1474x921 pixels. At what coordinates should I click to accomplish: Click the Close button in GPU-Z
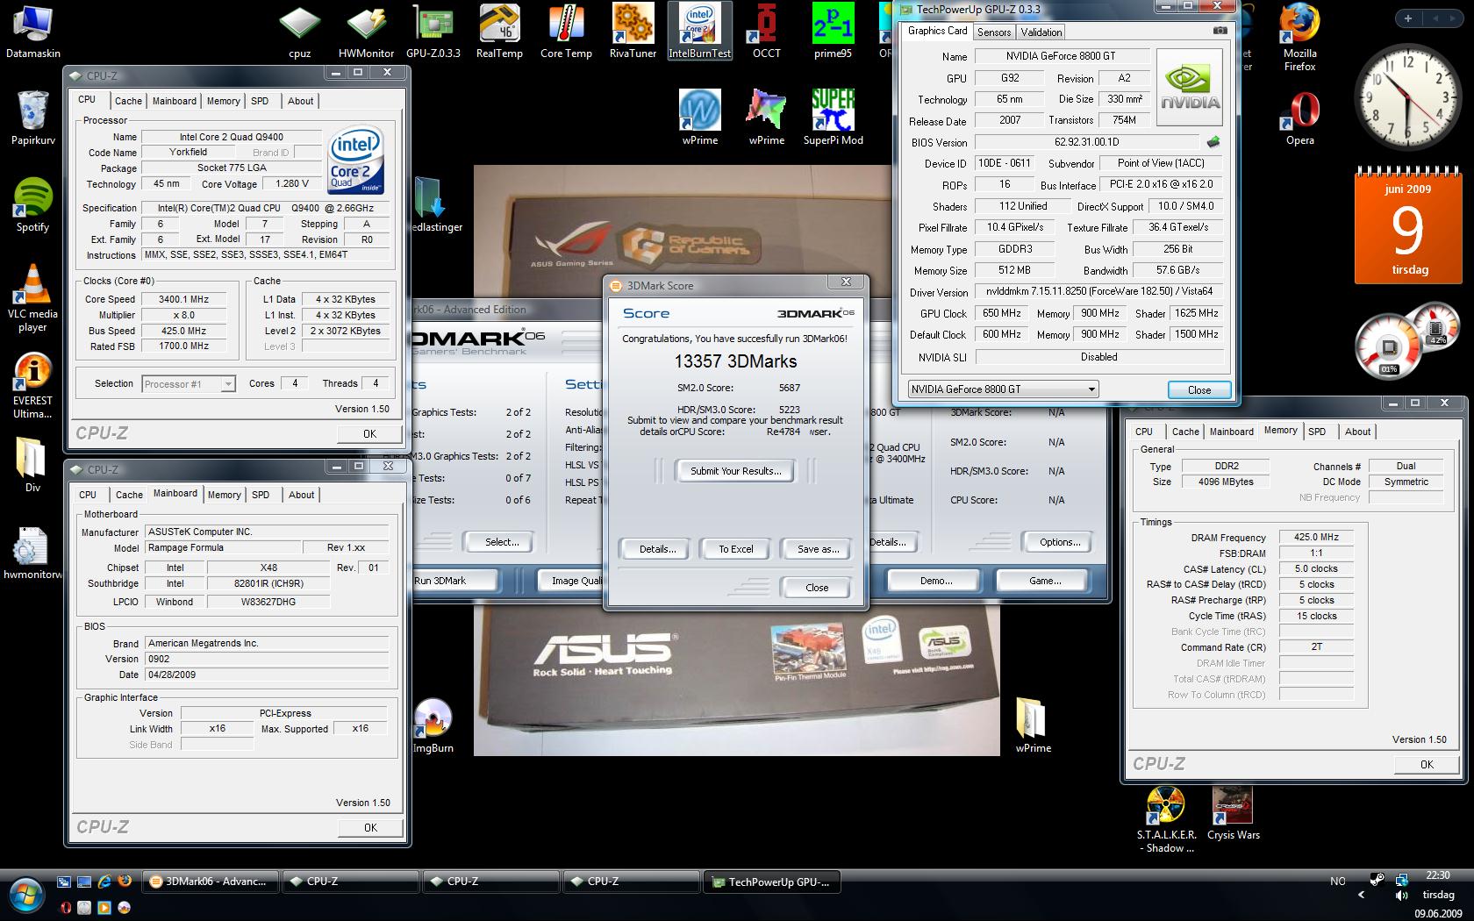click(x=1199, y=390)
